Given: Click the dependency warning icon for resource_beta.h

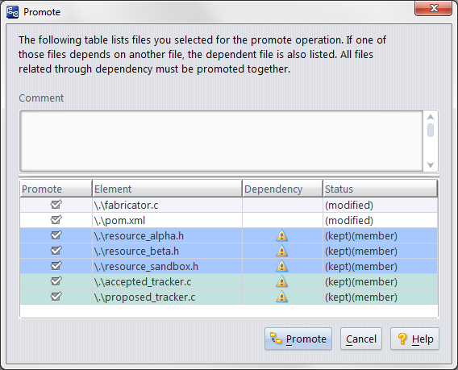Looking at the screenshot, I should point(281,251).
